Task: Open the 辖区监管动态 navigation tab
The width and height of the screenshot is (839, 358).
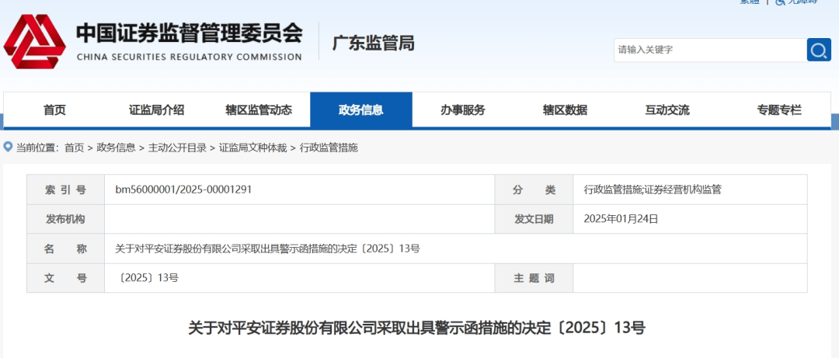Action: tap(259, 110)
